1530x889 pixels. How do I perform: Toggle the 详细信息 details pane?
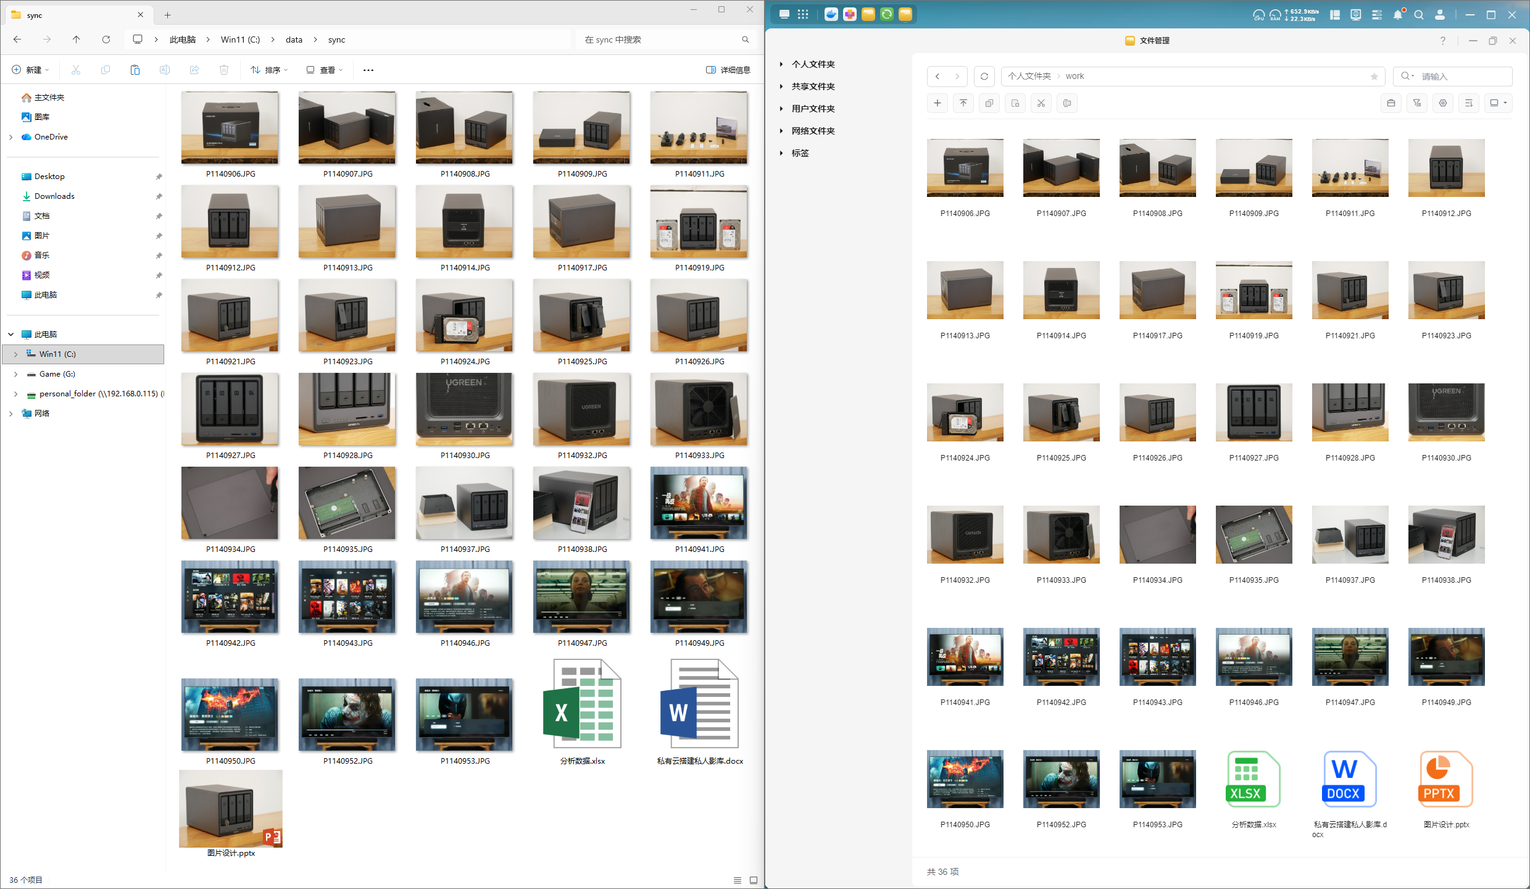click(x=728, y=70)
